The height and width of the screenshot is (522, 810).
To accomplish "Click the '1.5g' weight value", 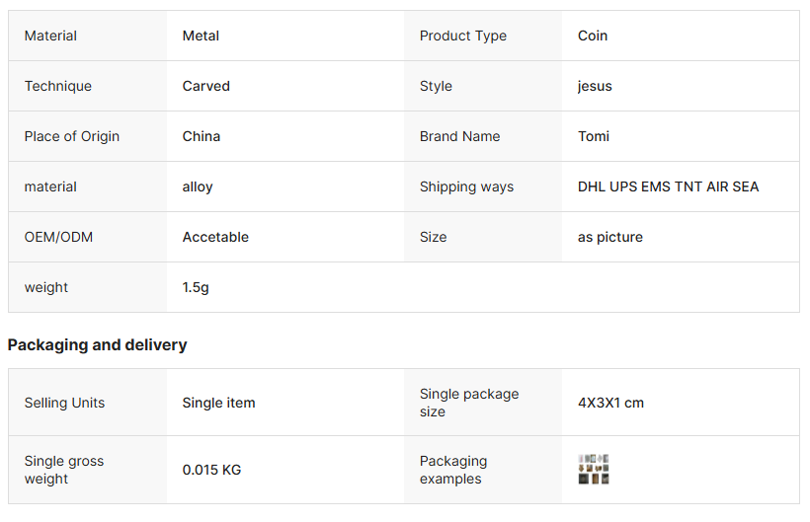I will coord(196,287).
